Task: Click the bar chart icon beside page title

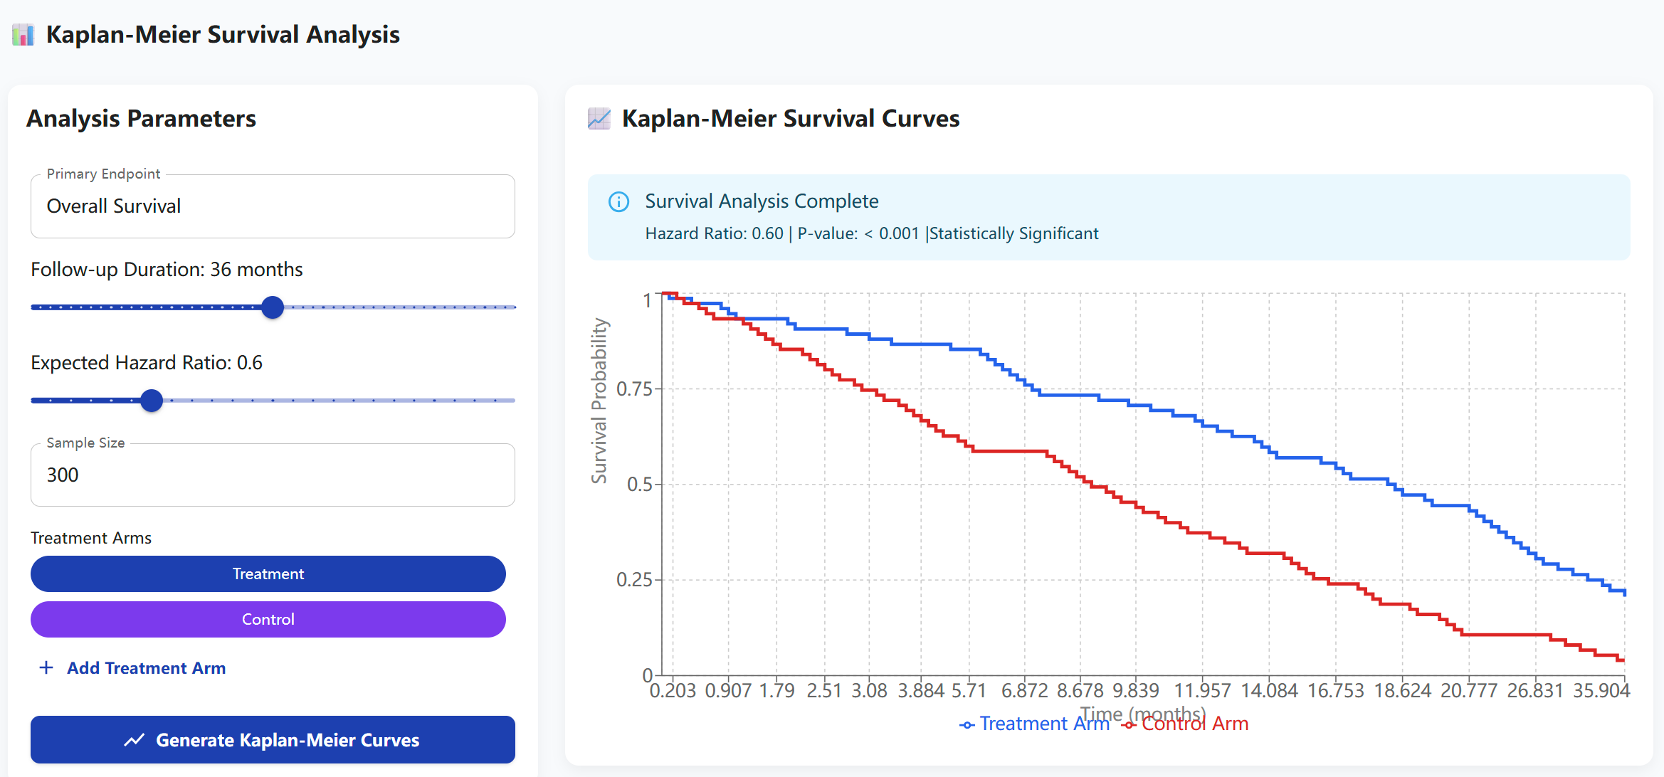Action: (x=23, y=34)
